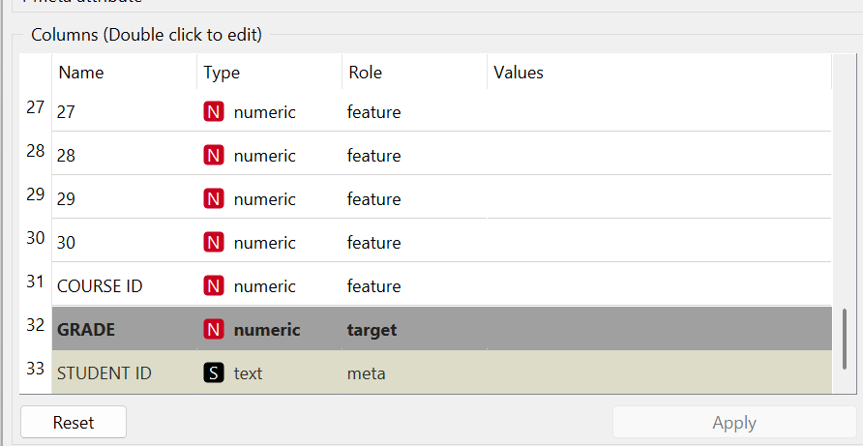Click the Role column header
Image resolution: width=863 pixels, height=446 pixels.
[414, 73]
